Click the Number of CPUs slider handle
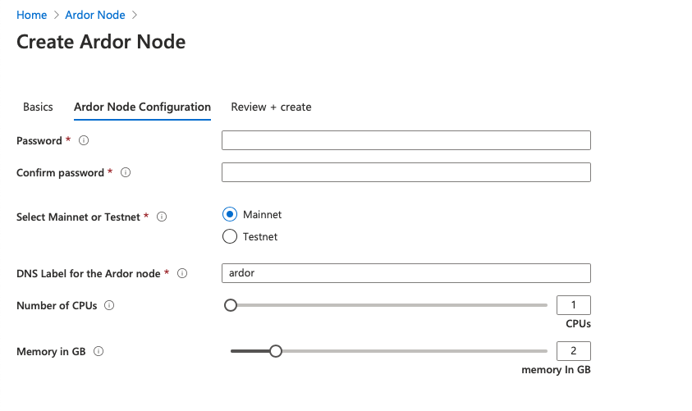Viewport: 692px width, 411px height. (231, 305)
